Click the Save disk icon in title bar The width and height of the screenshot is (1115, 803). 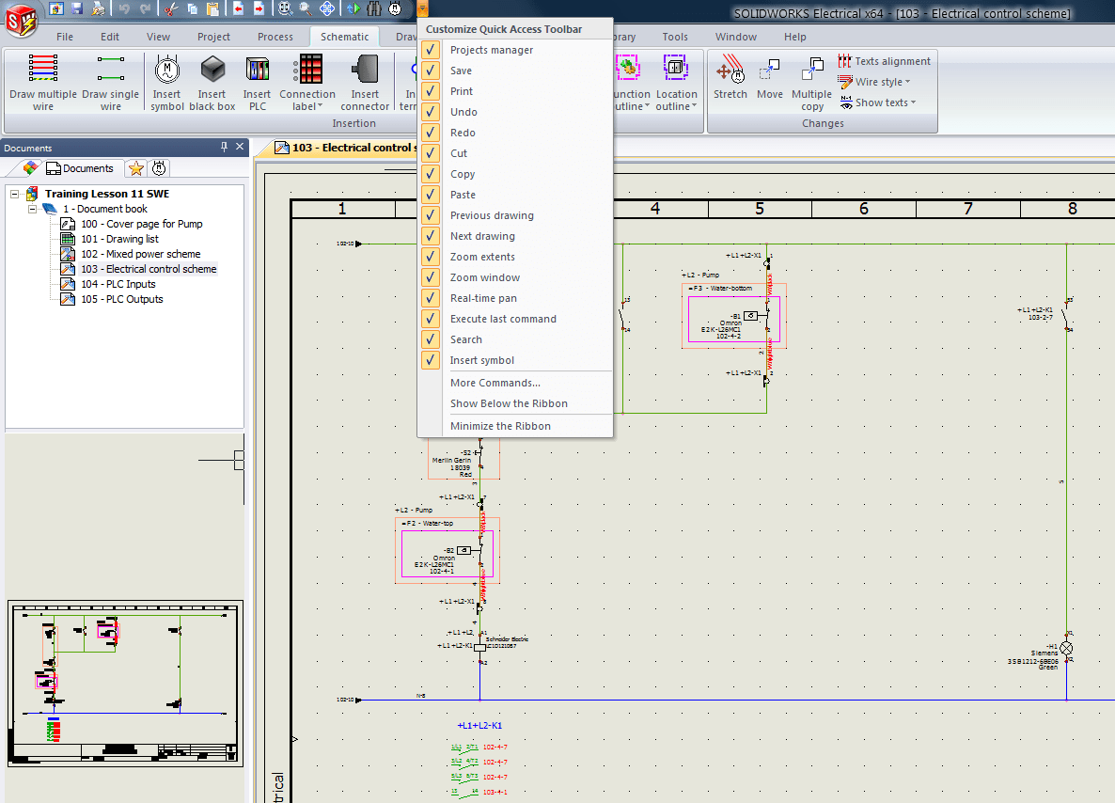(77, 8)
